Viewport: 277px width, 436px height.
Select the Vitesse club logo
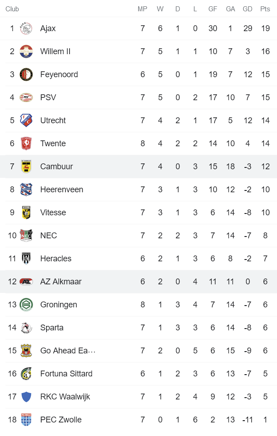coord(26,212)
